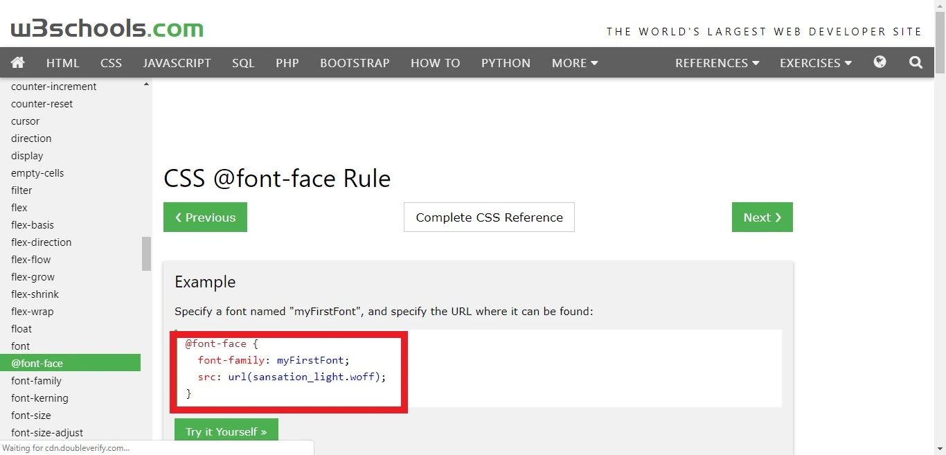The image size is (946, 455).
Task: Click the home icon in navbar
Action: [x=18, y=62]
